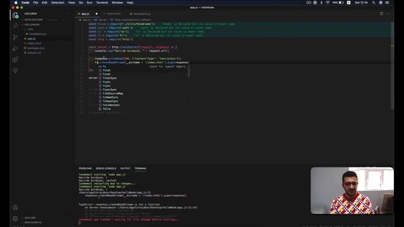Choose the 'fchownSync' autocomplete suggestion
This screenshot has width=404, height=227.
(x=143, y=101)
